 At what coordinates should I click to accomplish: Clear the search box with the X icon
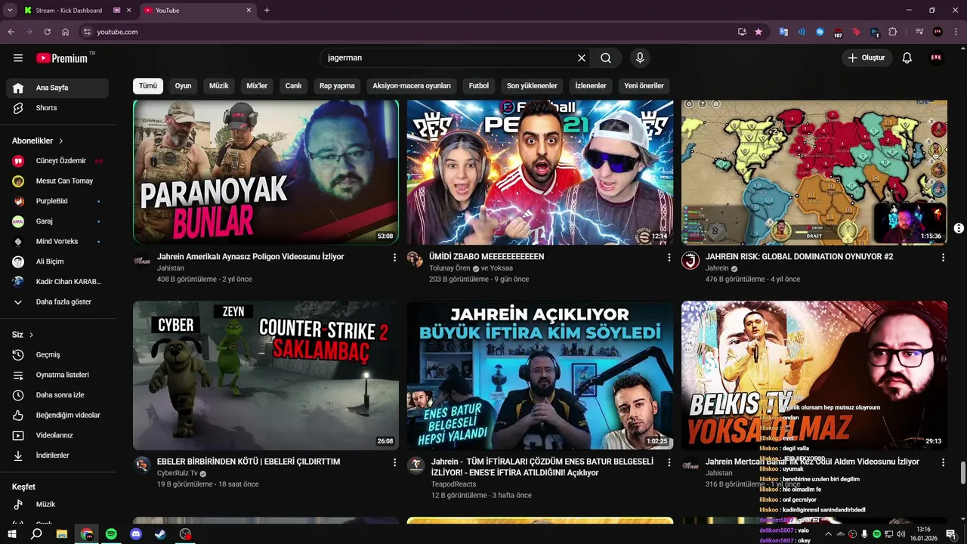coord(582,58)
